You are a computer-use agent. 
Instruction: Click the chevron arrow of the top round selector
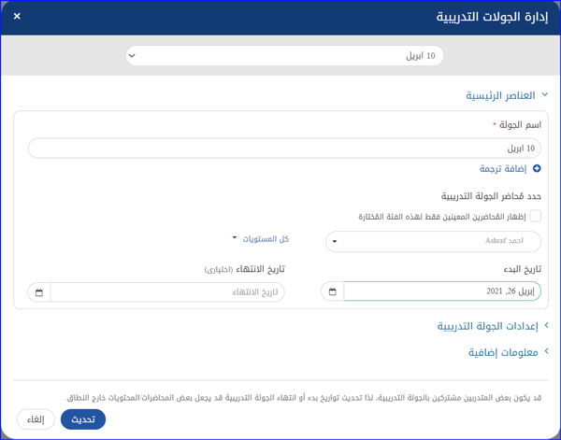[132, 56]
